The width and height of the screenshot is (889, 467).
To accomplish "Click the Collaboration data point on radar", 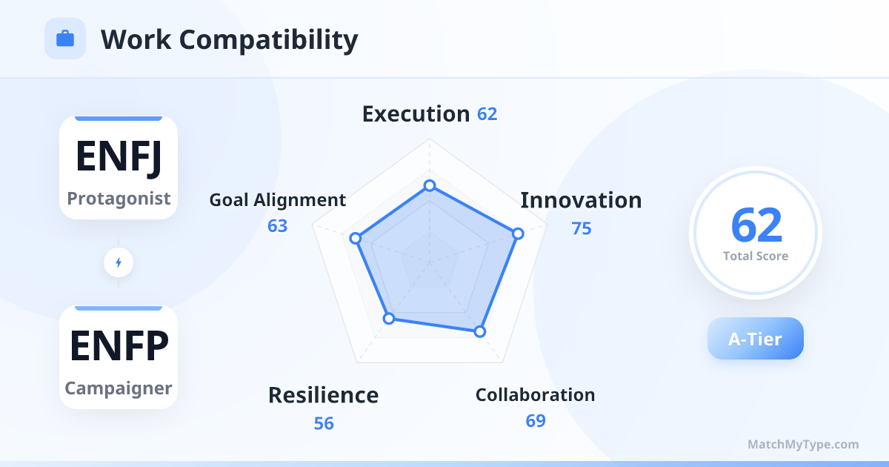I will (479, 331).
